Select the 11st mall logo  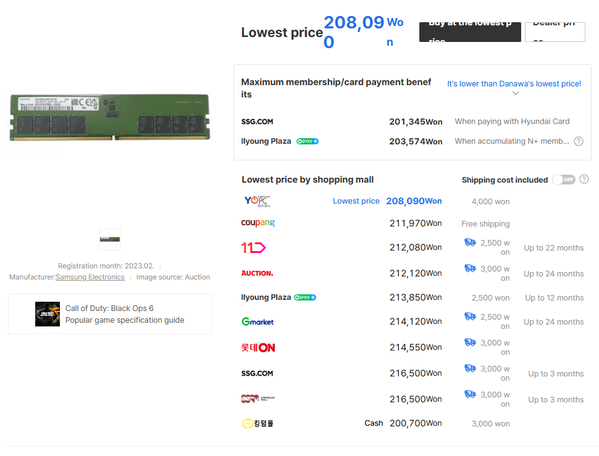pyautogui.click(x=254, y=247)
